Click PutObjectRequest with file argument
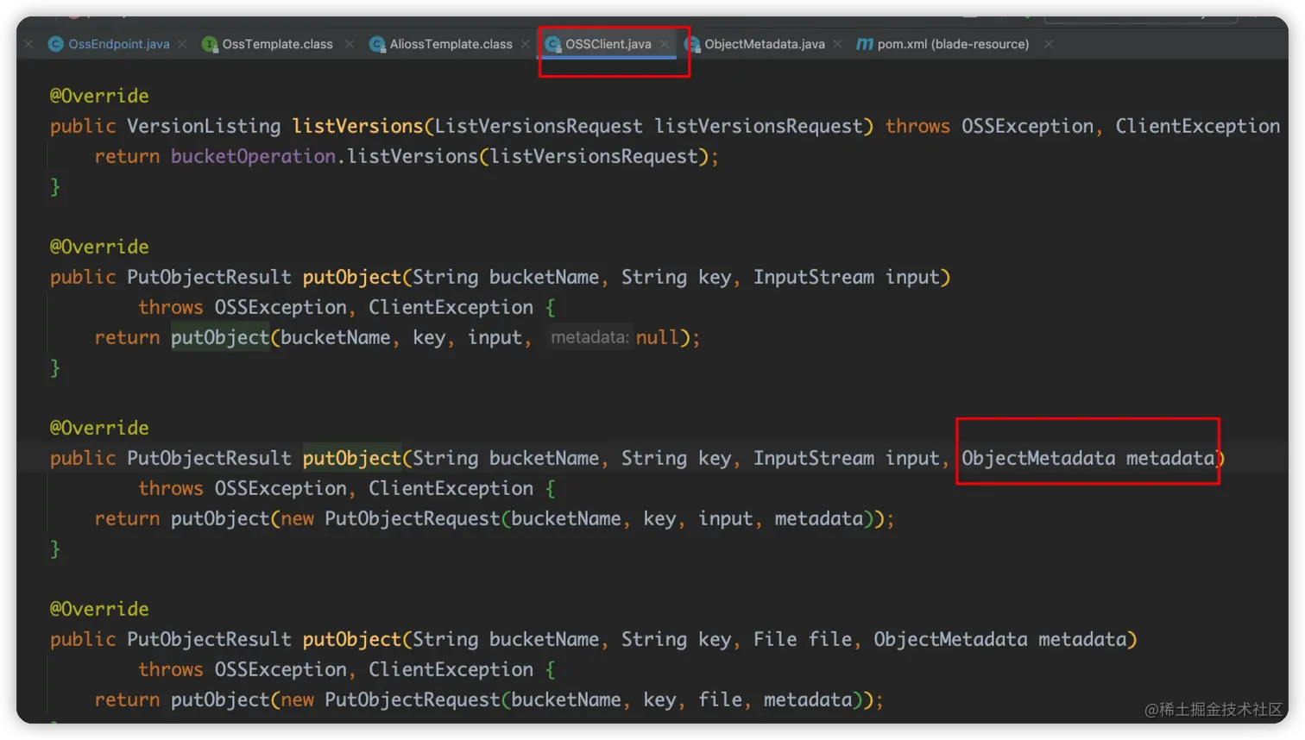Image resolution: width=1305 pixels, height=740 pixels. pos(413,699)
